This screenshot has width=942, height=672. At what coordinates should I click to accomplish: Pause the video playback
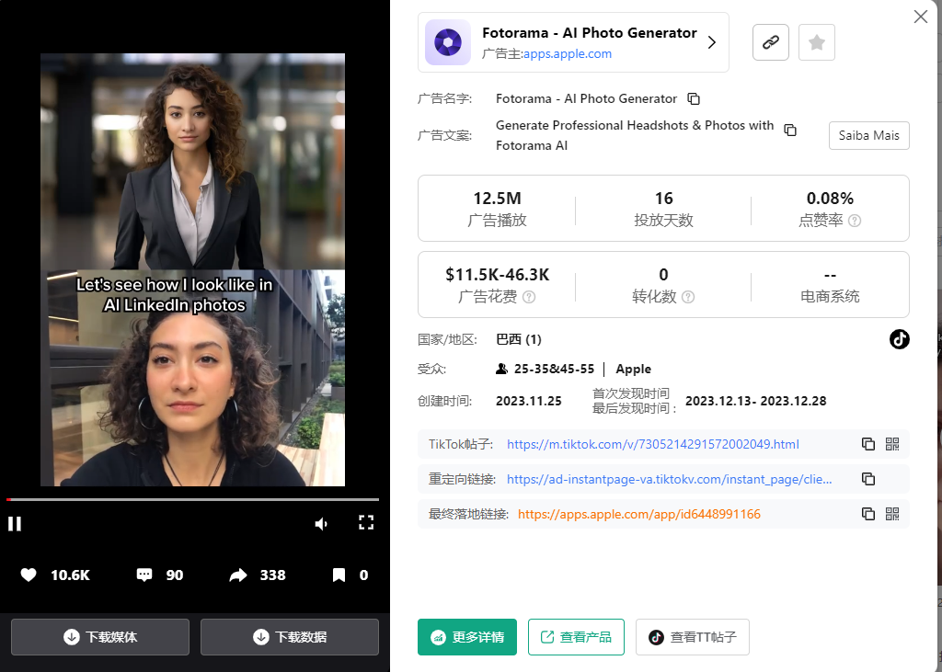click(x=15, y=524)
